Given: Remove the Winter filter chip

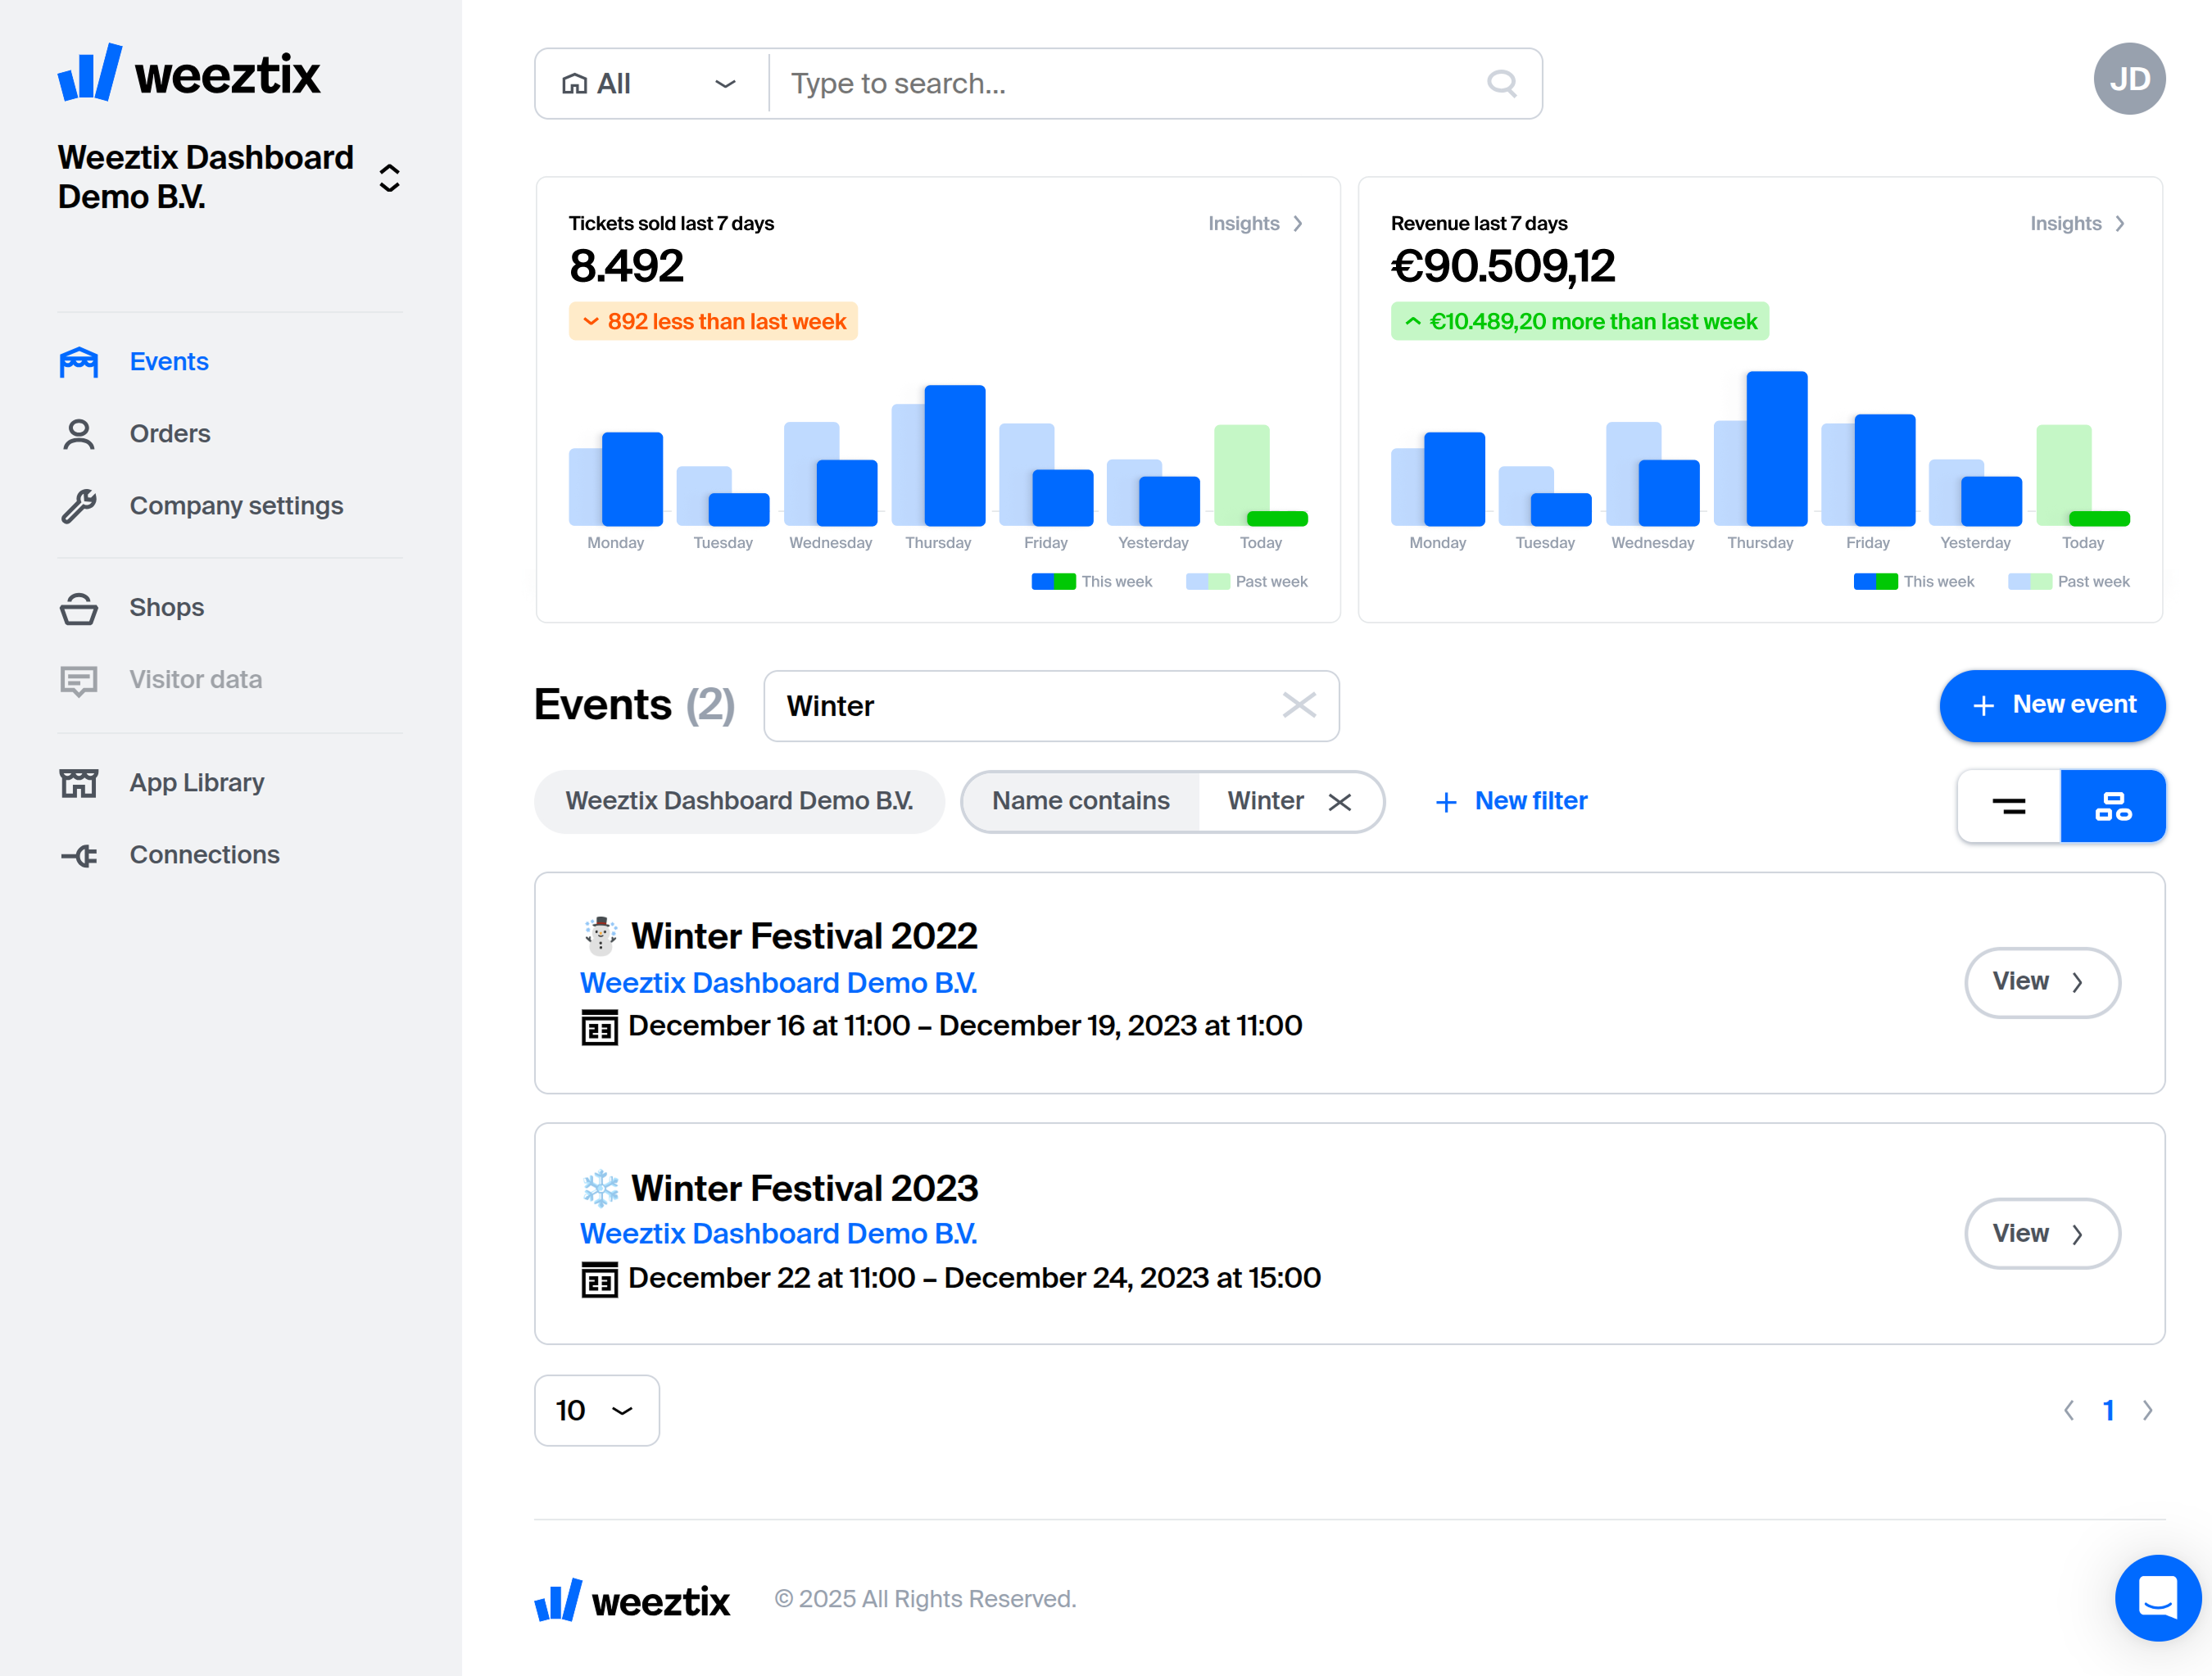Looking at the screenshot, I should coord(1341,801).
